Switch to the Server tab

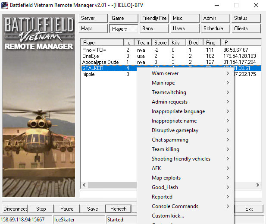coord(94,18)
